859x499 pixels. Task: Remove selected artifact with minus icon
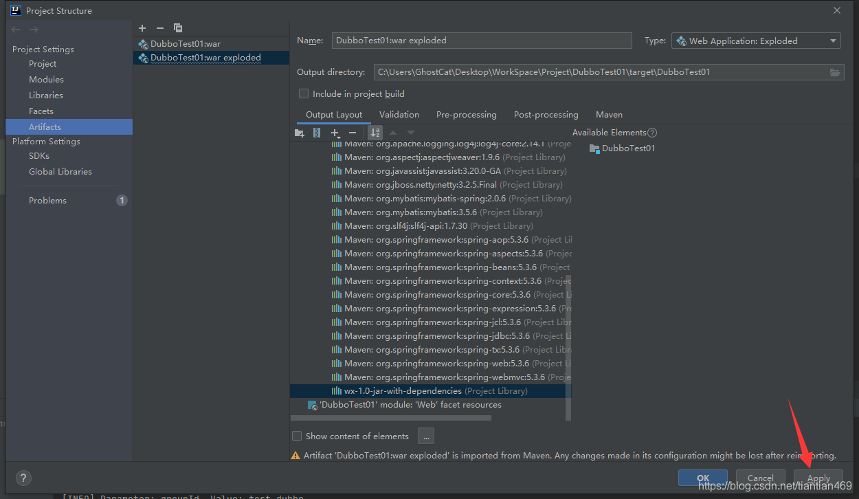pyautogui.click(x=160, y=28)
